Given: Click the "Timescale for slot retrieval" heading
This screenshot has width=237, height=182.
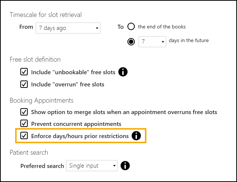Looking at the screenshot, I should tap(46, 15).
